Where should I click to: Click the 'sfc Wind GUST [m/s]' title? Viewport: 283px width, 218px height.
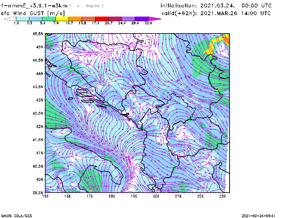33,13
